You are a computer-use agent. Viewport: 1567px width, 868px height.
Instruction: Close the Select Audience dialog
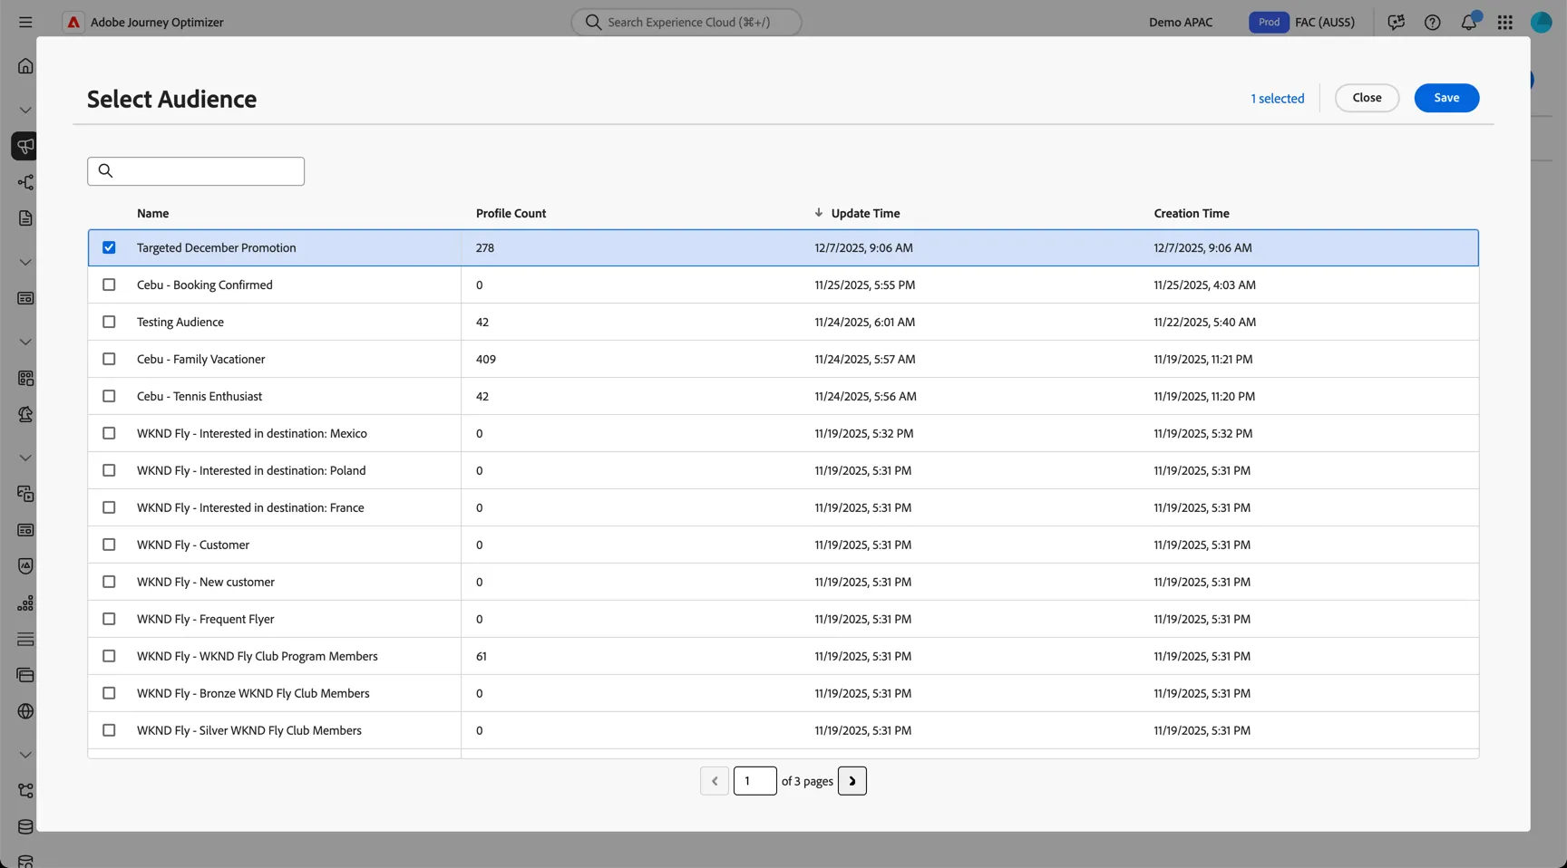coord(1367,98)
